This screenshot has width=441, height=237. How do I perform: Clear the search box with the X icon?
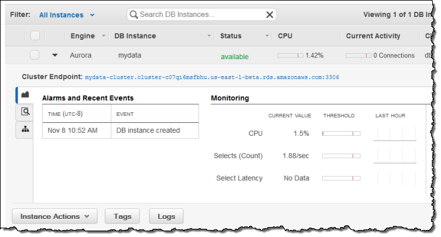pyautogui.click(x=269, y=15)
